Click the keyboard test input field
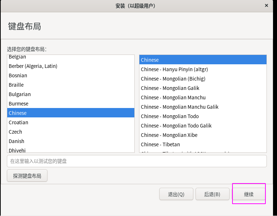 [137, 161]
